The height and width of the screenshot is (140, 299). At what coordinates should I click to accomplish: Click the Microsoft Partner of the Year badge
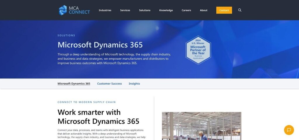(198, 50)
